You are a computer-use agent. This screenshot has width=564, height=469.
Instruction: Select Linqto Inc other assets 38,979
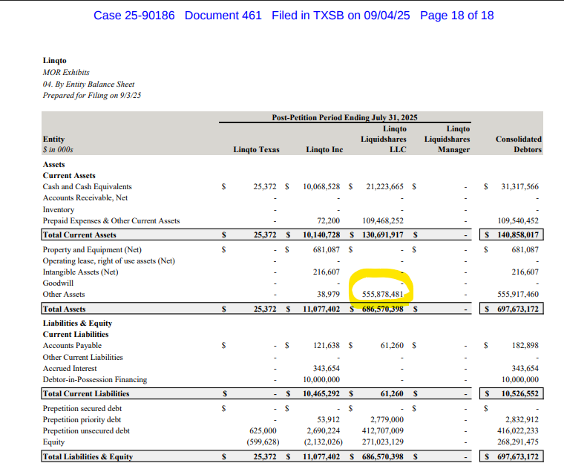328,294
